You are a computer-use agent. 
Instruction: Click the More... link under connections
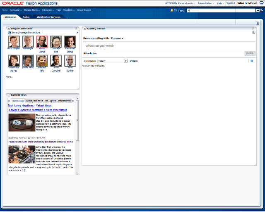[10, 77]
